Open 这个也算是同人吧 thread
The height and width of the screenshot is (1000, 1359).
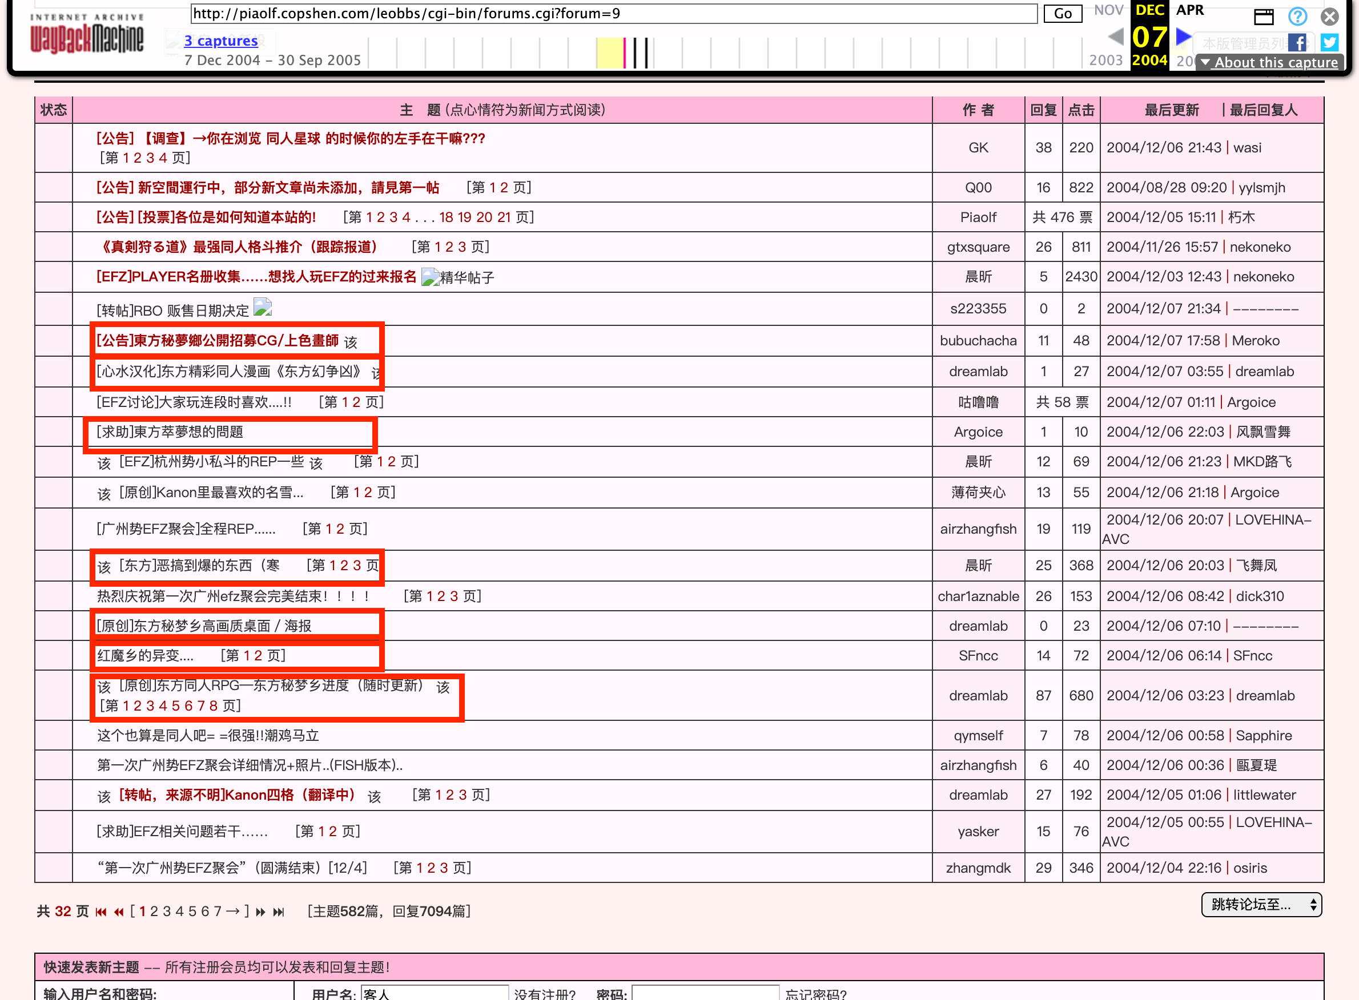tap(208, 736)
